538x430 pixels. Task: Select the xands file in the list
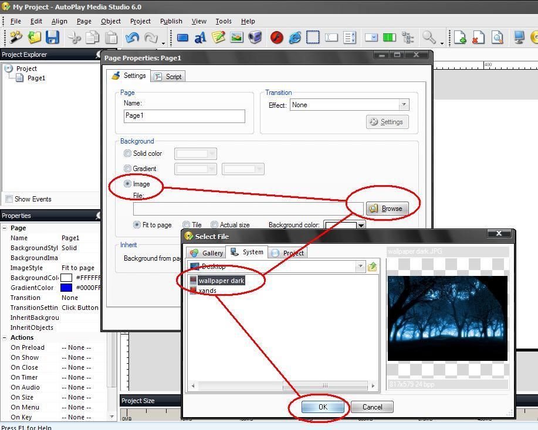click(x=207, y=291)
